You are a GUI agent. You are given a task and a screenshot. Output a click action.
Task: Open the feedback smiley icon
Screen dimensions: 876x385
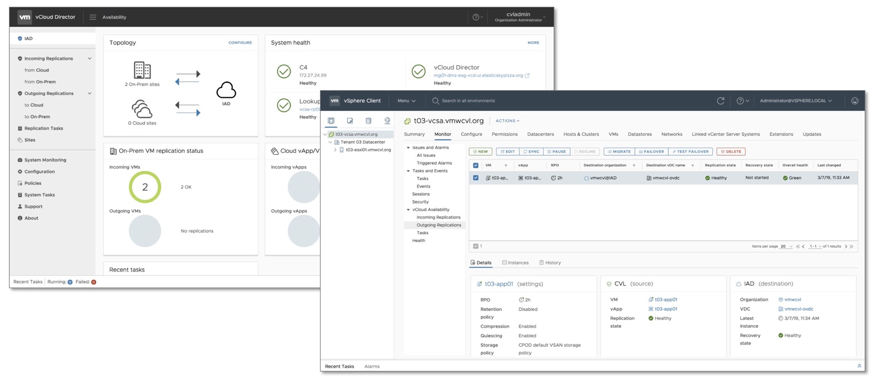(855, 101)
